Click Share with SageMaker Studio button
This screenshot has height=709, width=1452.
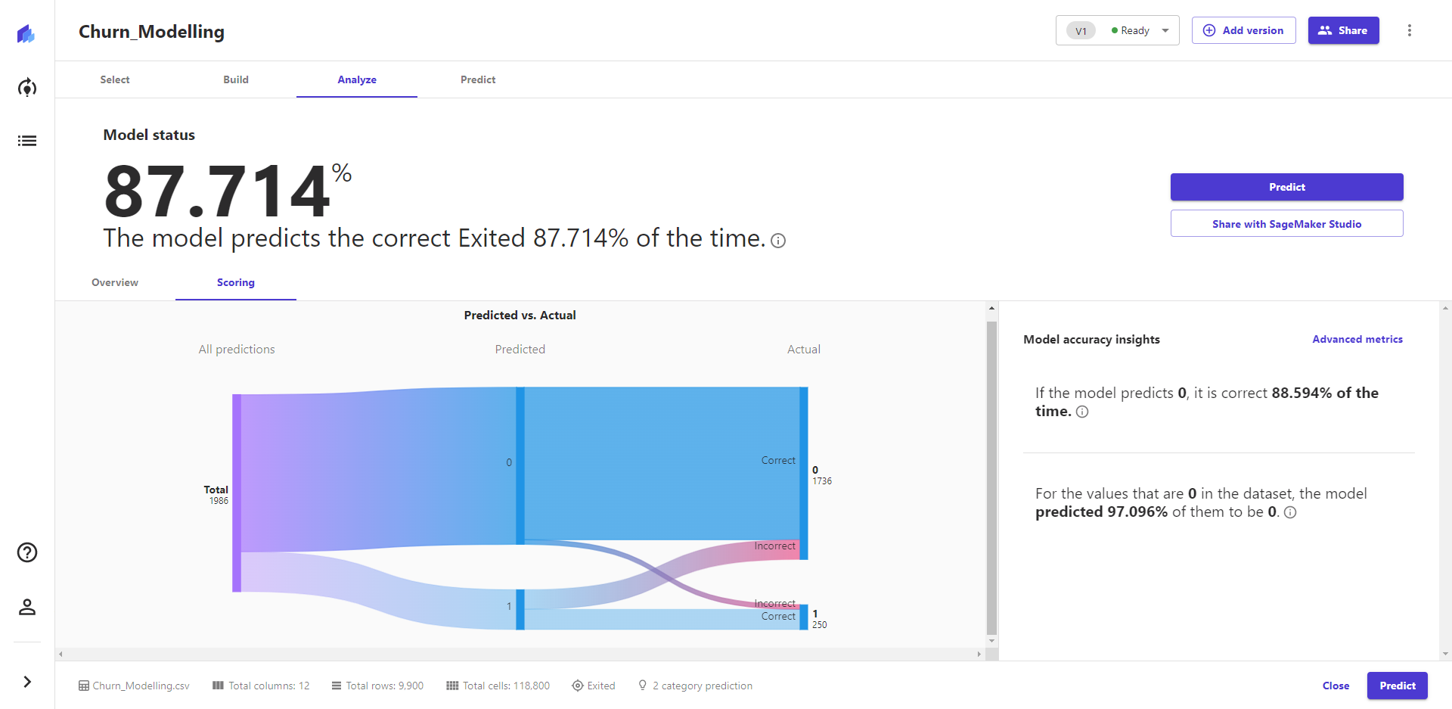[1286, 224]
